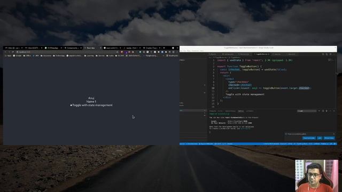
Task: Click the first blue notification button
Action: tap(309, 138)
